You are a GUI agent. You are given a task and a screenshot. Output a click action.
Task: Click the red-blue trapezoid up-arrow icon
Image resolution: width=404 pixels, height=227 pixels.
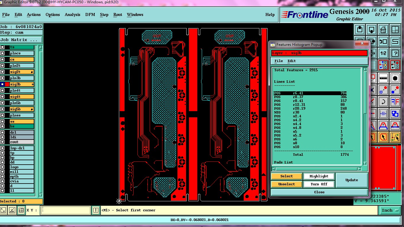383,125
